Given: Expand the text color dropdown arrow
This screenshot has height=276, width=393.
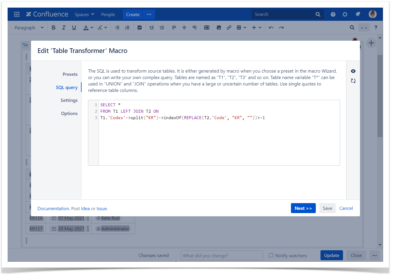Looking at the screenshot, I should [x=92, y=28].
